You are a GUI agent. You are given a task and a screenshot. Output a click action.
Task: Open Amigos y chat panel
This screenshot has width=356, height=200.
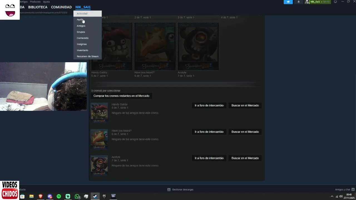tap(342, 189)
